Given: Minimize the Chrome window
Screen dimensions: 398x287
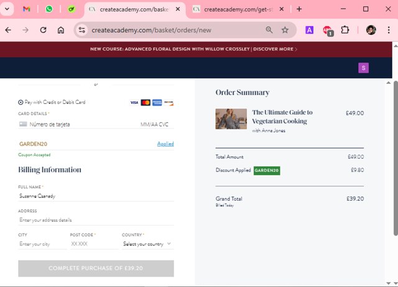Looking at the screenshot, I should [x=343, y=9].
